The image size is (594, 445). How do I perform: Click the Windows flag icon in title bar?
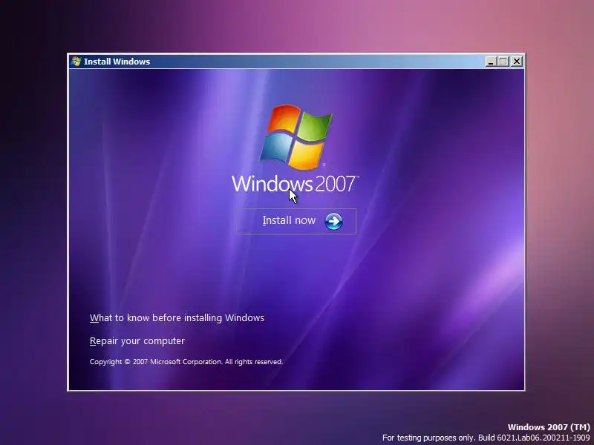[76, 62]
